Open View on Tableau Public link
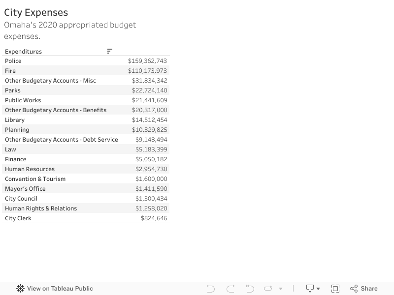This screenshot has height=295, width=394. 55,289
